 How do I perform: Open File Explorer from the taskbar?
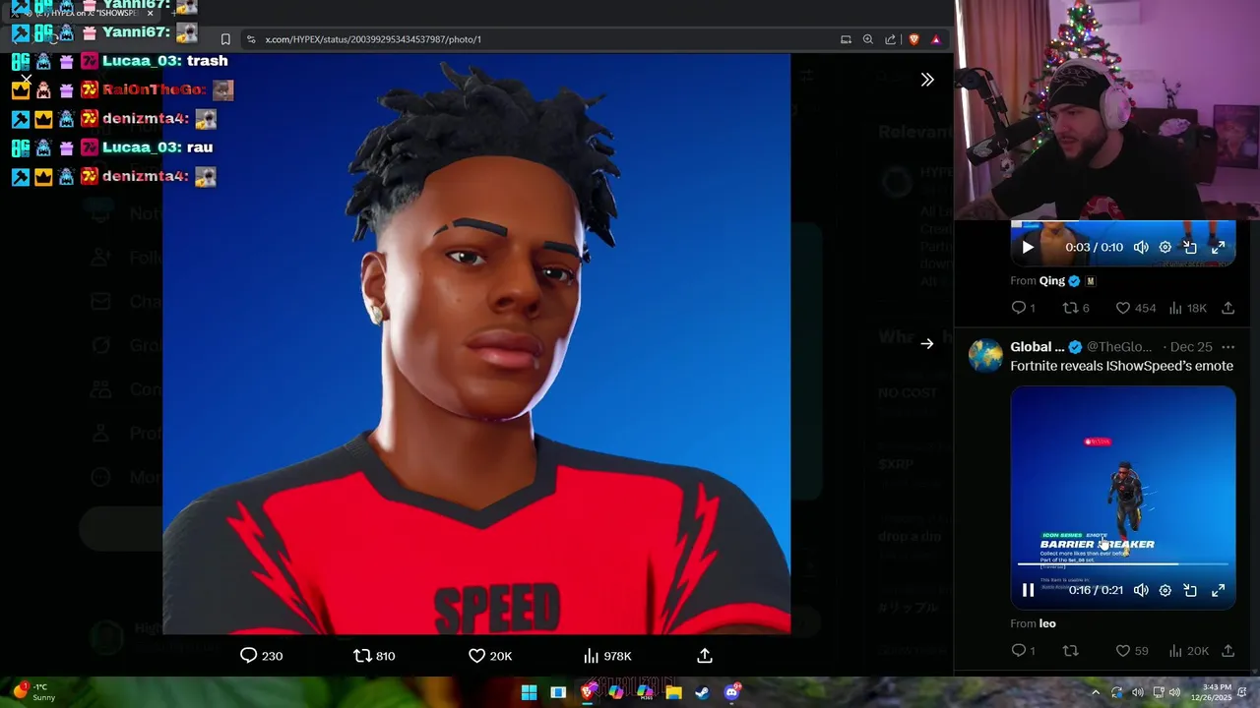[x=673, y=692]
